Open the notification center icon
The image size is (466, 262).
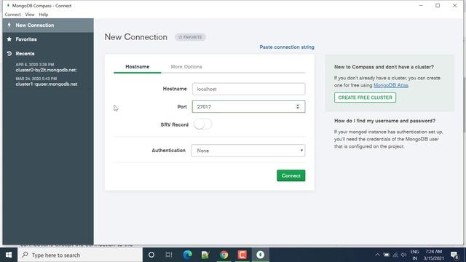[x=454, y=255]
